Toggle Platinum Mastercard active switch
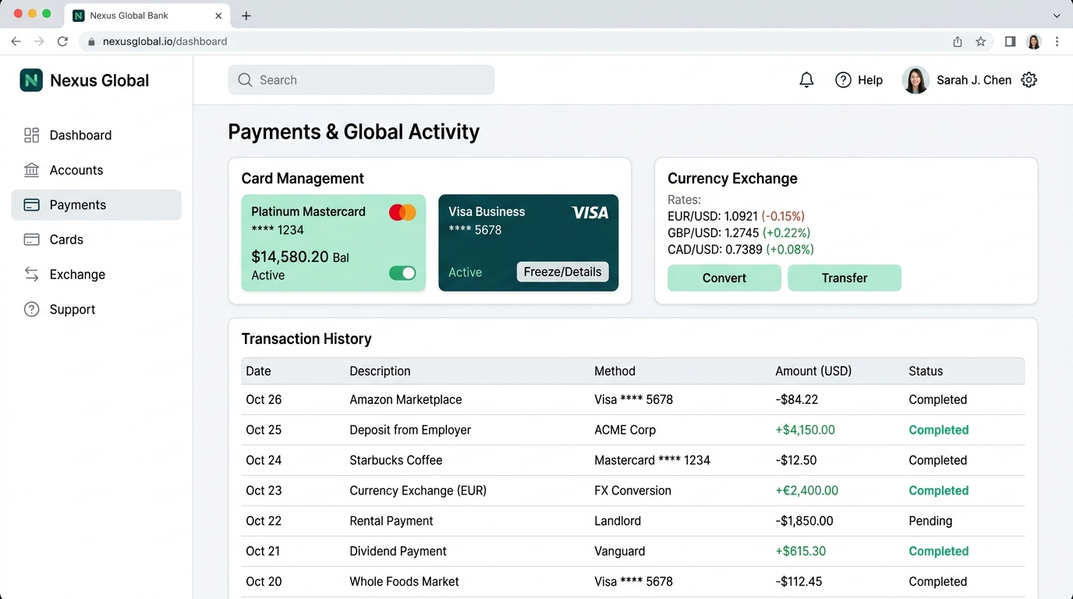 coord(402,273)
